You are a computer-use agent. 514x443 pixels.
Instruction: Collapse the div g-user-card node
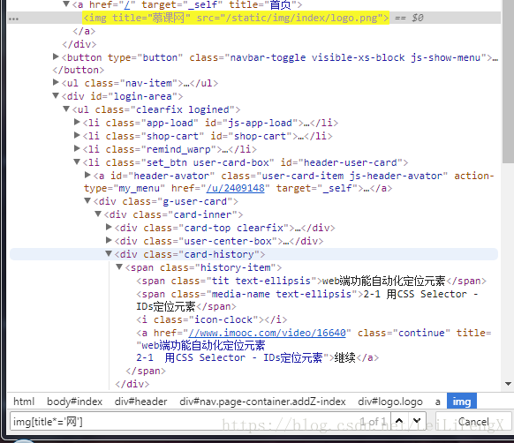coord(87,201)
